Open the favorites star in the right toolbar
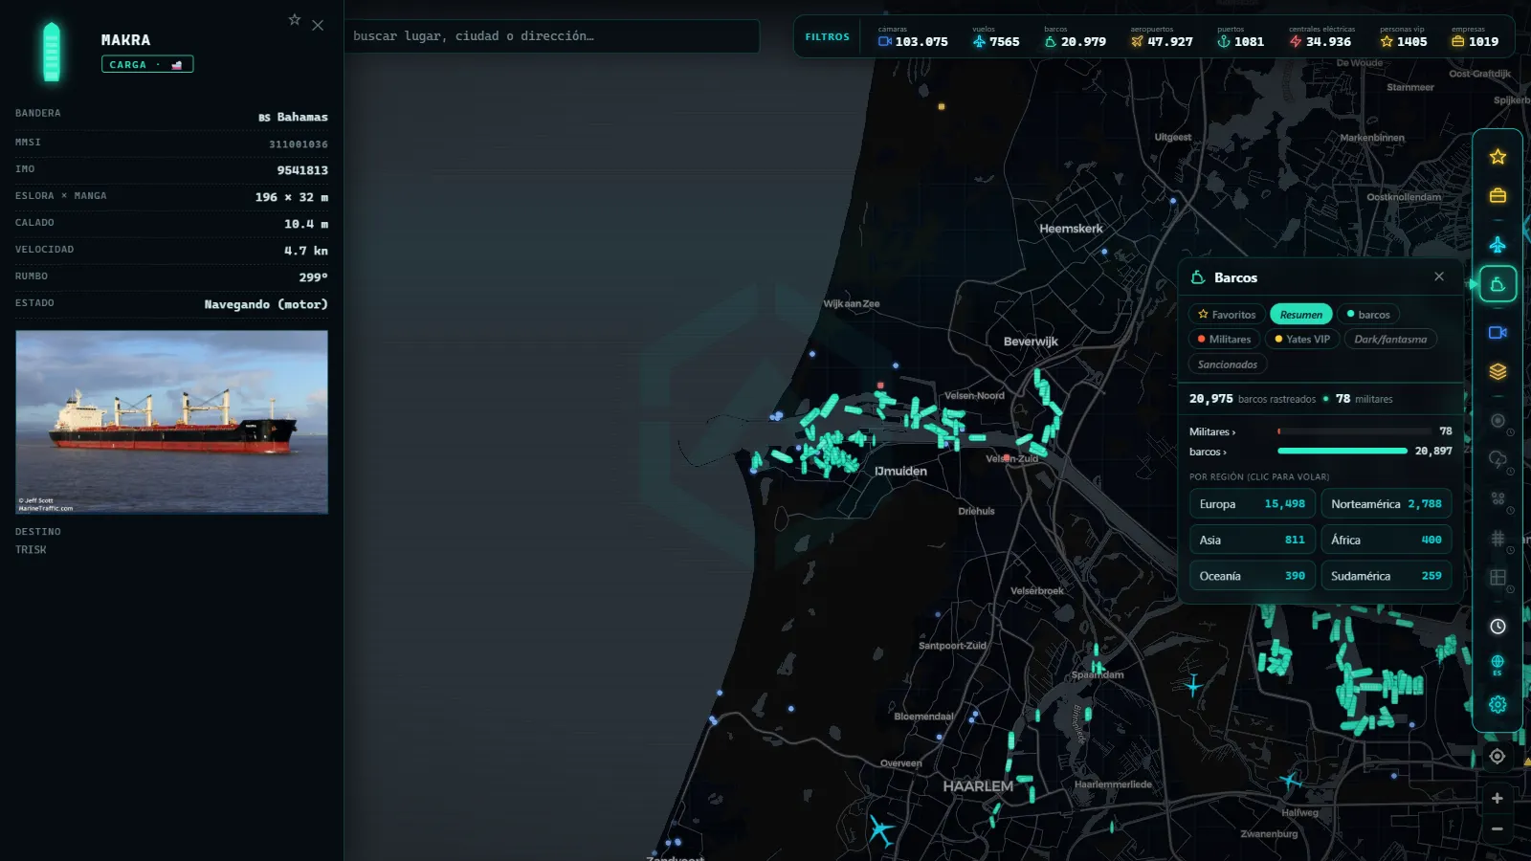This screenshot has width=1531, height=861. [x=1498, y=157]
